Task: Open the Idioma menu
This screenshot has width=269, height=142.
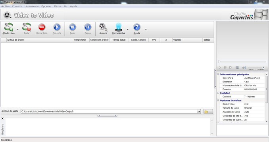Action: [58, 6]
